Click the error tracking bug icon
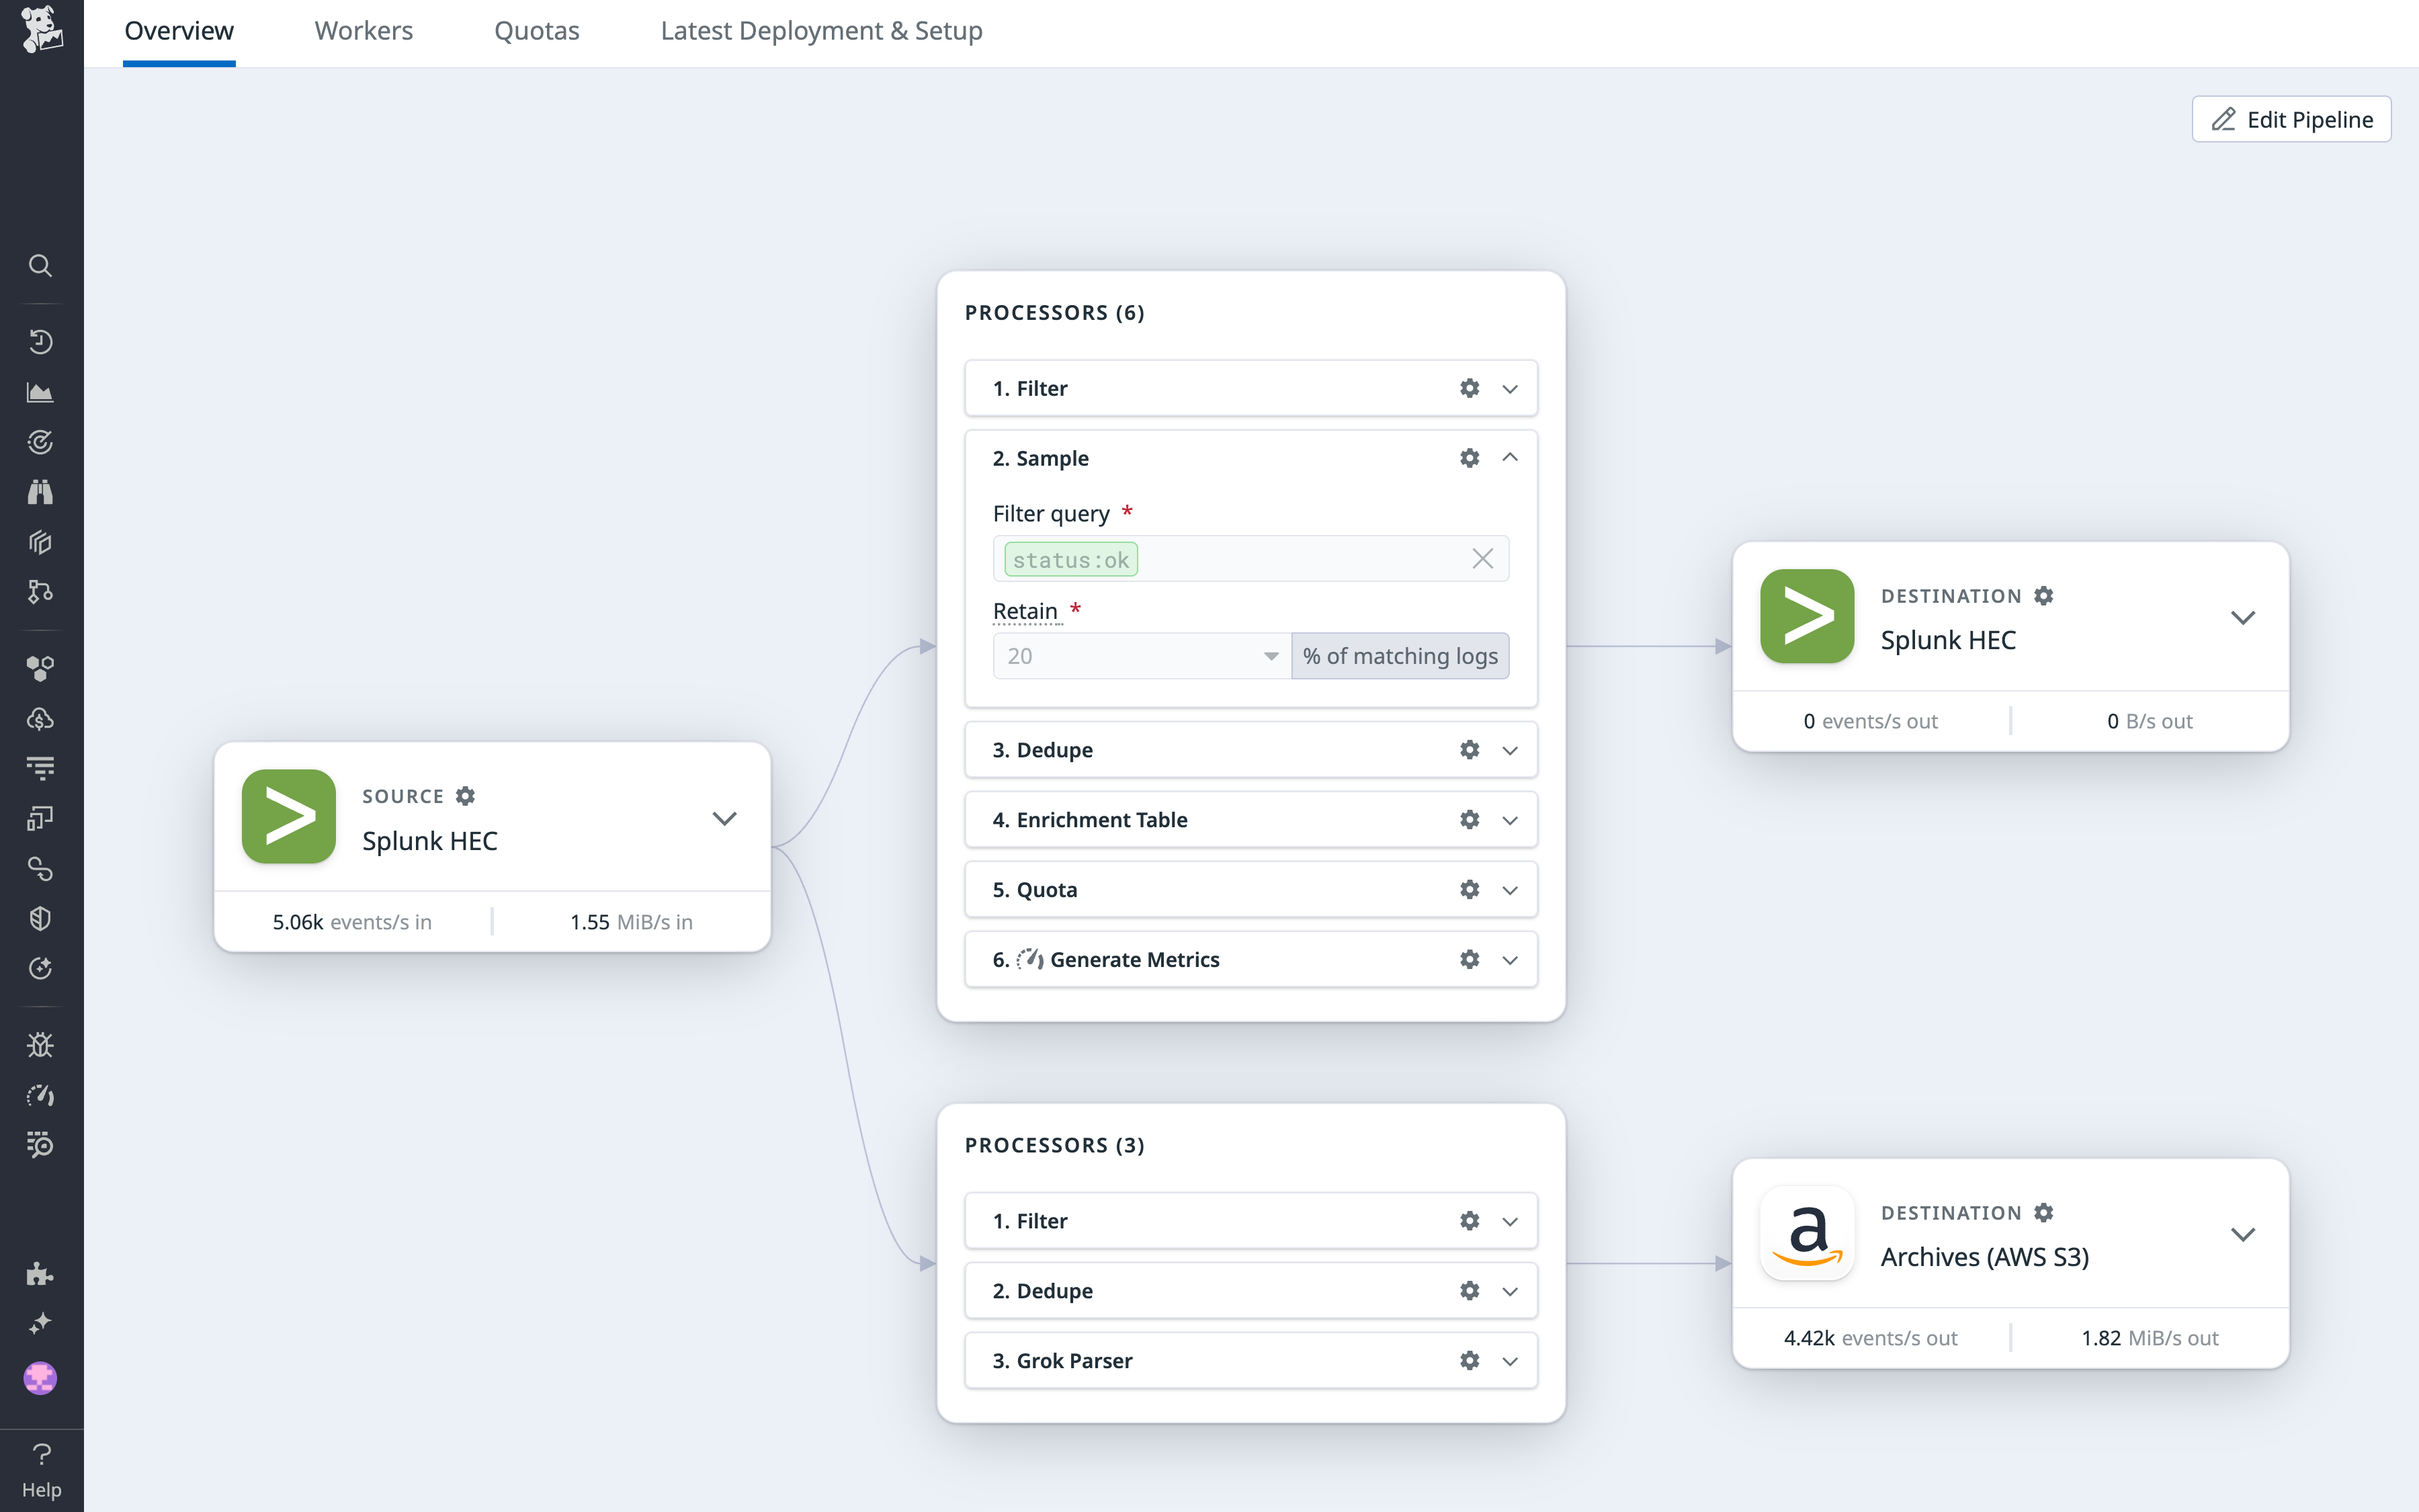 tap(41, 1044)
